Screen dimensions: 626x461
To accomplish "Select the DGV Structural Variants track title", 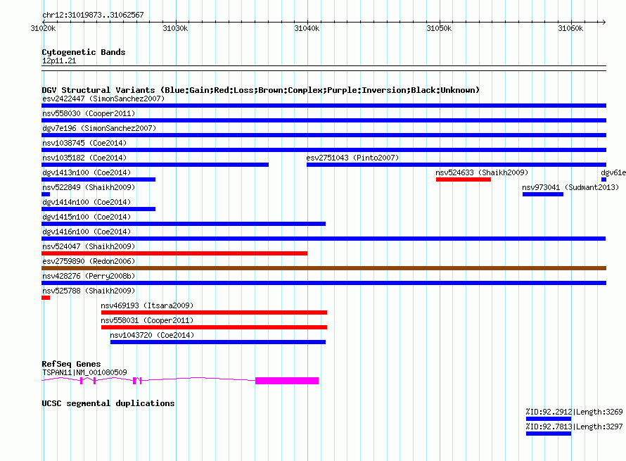I will click(x=261, y=90).
